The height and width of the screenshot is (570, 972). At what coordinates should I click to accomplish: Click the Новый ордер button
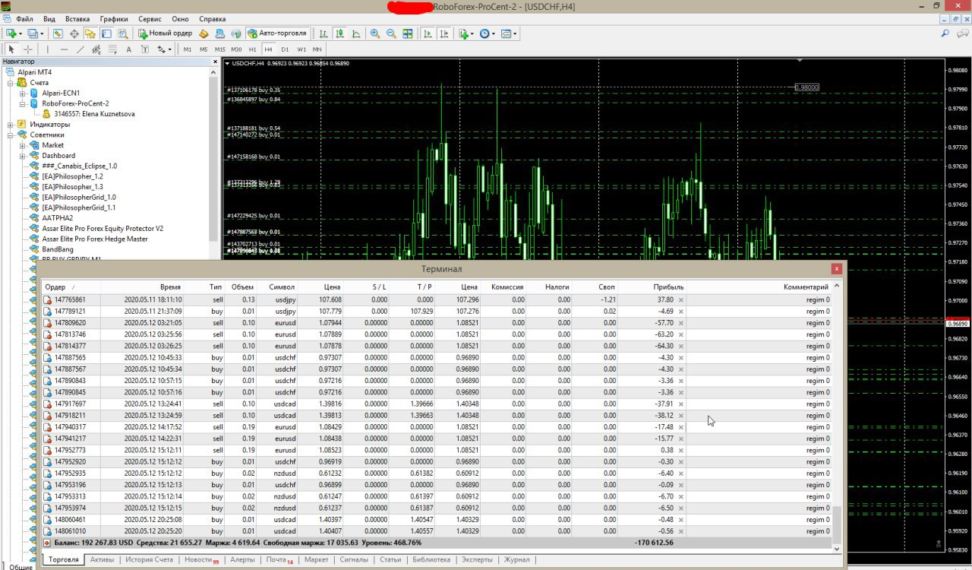165,33
